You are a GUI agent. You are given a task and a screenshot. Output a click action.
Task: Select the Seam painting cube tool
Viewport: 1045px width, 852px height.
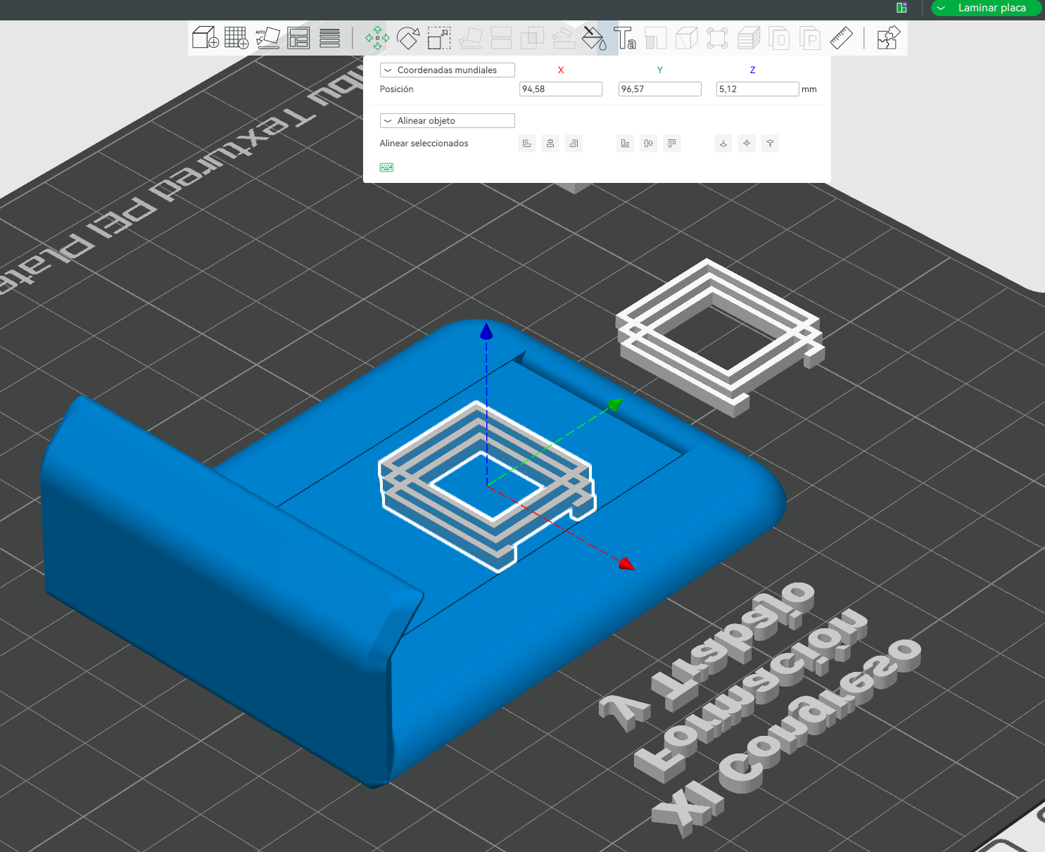pyautogui.click(x=686, y=38)
